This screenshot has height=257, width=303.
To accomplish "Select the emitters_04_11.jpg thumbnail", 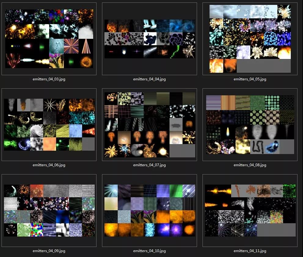I will pyautogui.click(x=250, y=210).
